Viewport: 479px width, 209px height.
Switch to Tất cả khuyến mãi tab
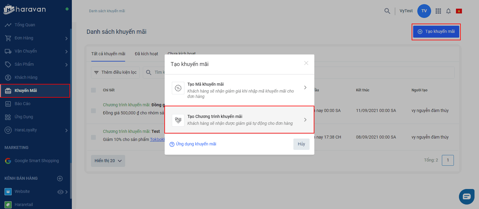coord(108,54)
